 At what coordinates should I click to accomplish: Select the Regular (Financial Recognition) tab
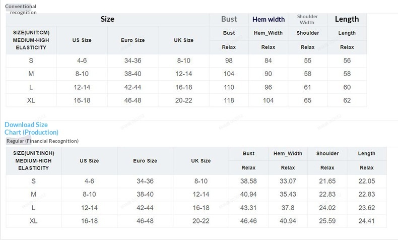[42, 141]
